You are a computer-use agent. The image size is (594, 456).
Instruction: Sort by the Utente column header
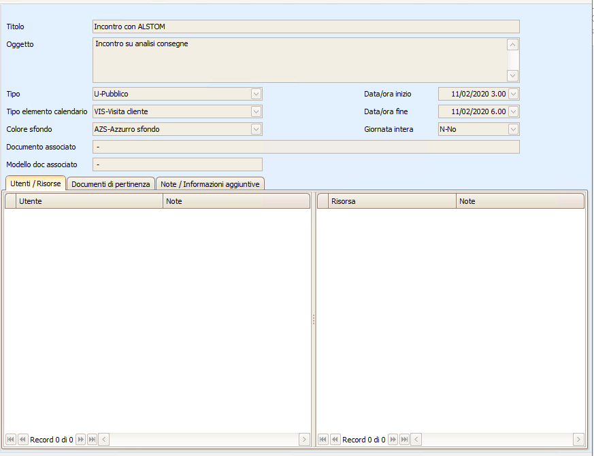coord(90,201)
